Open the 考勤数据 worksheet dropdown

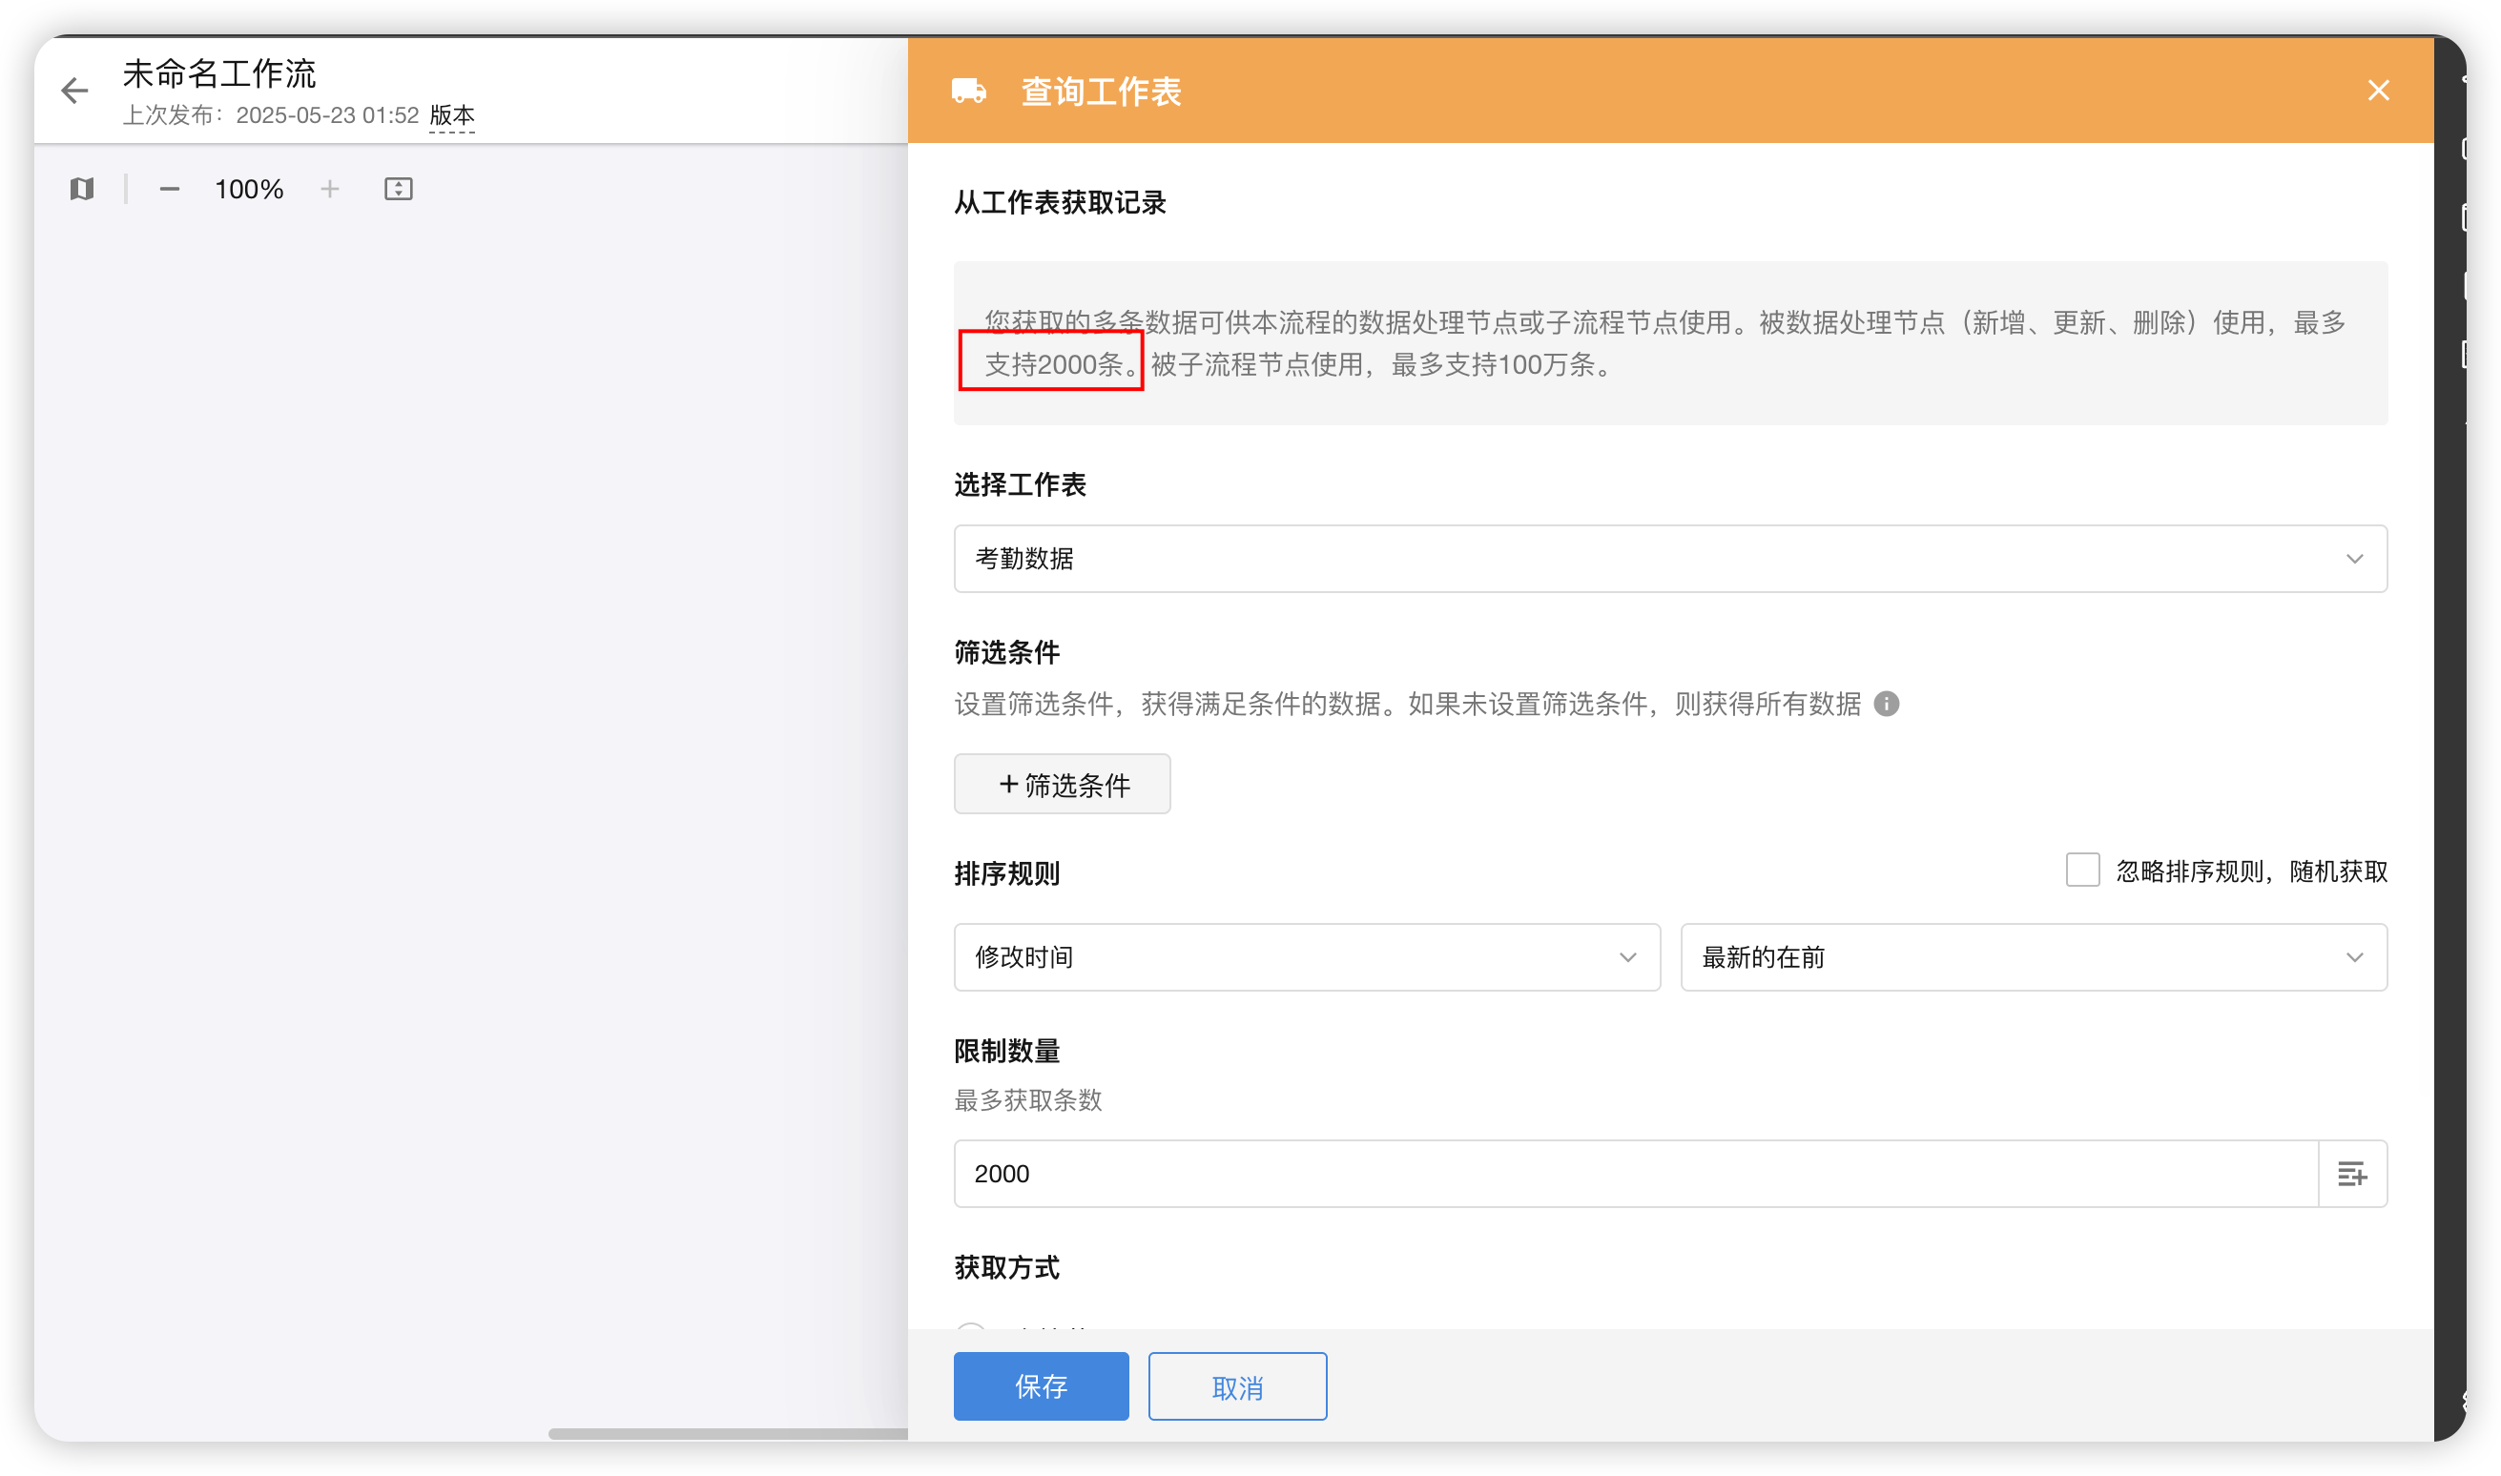pos(1669,559)
